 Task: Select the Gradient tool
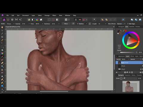(x=2, y=53)
